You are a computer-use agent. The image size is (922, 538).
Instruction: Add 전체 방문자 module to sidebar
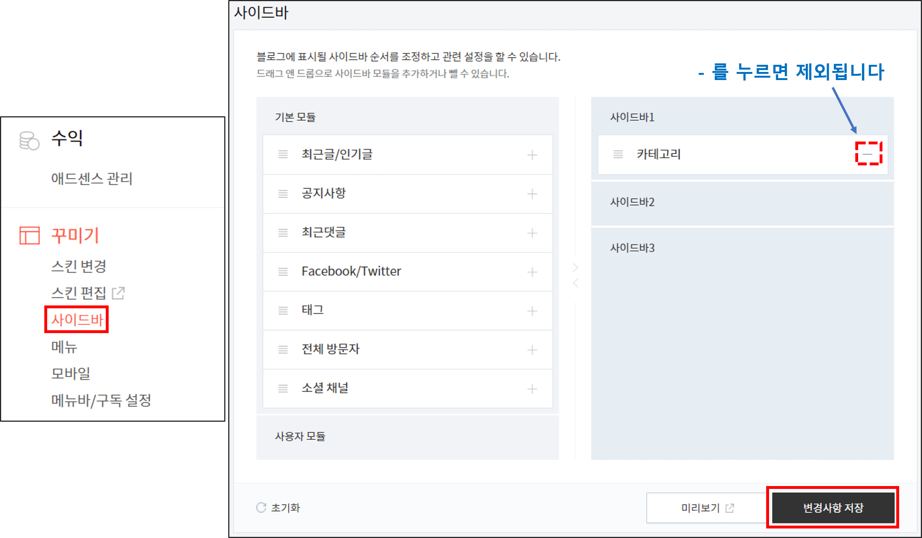point(532,349)
